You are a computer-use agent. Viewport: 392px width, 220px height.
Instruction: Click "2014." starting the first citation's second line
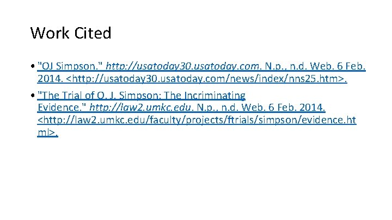tap(50, 79)
